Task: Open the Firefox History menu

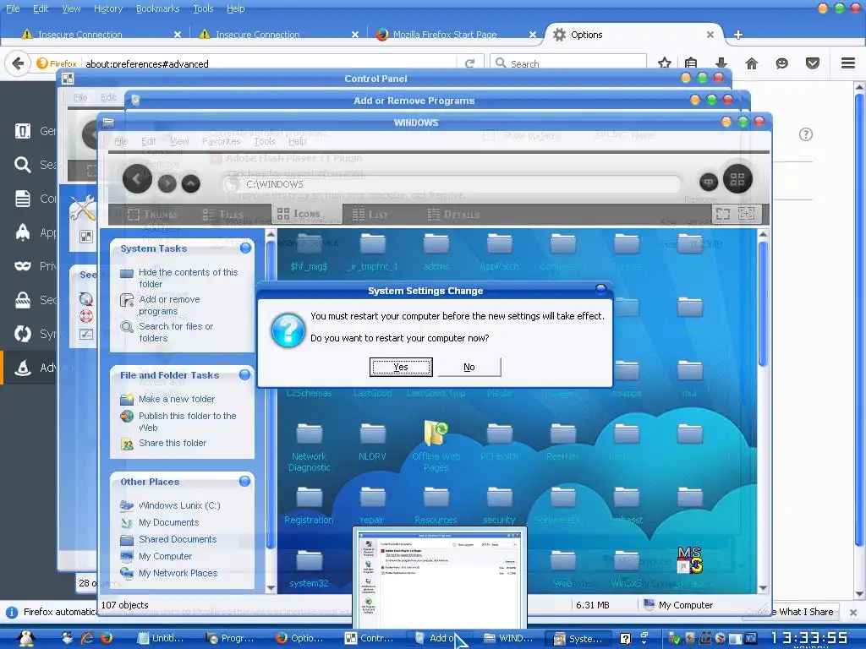Action: [x=107, y=8]
